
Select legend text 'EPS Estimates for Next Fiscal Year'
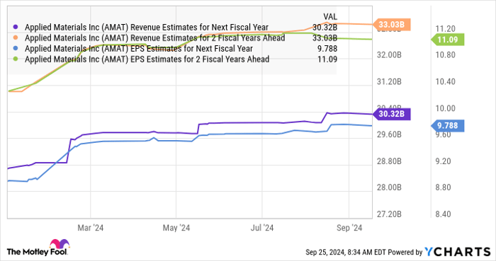coord(192,49)
